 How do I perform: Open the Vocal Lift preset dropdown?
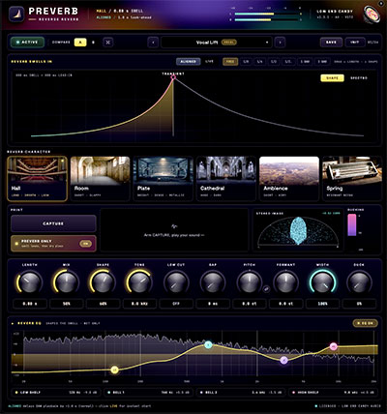tap(217, 43)
